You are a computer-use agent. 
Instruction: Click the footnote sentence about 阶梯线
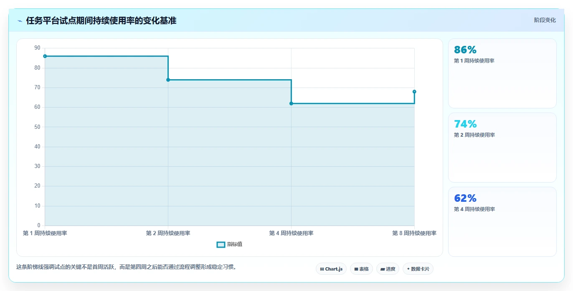click(x=127, y=267)
